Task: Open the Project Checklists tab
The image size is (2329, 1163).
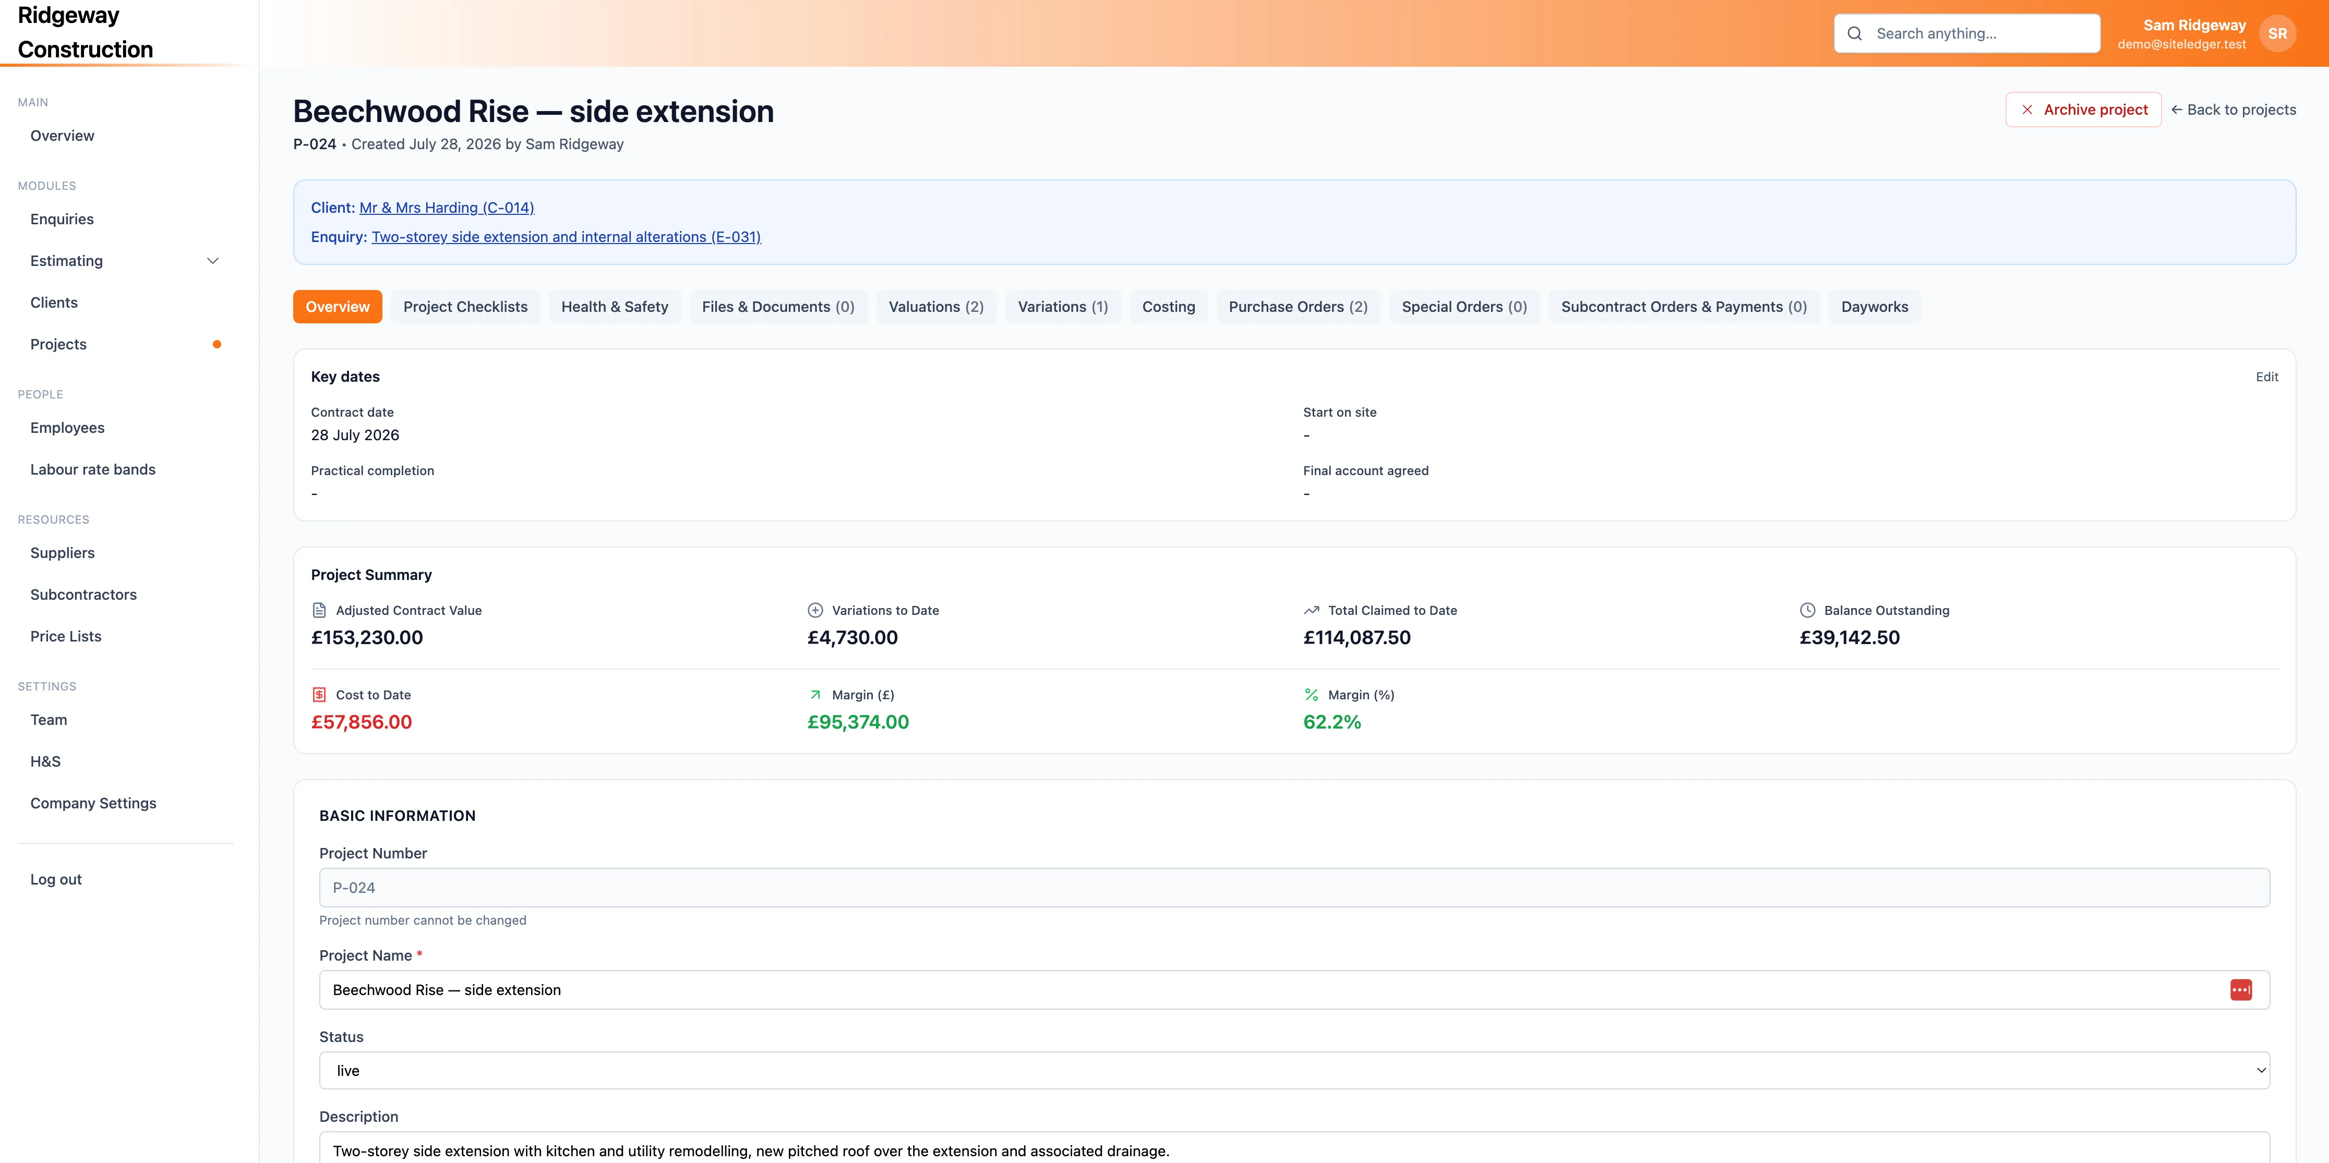Action: tap(465, 307)
